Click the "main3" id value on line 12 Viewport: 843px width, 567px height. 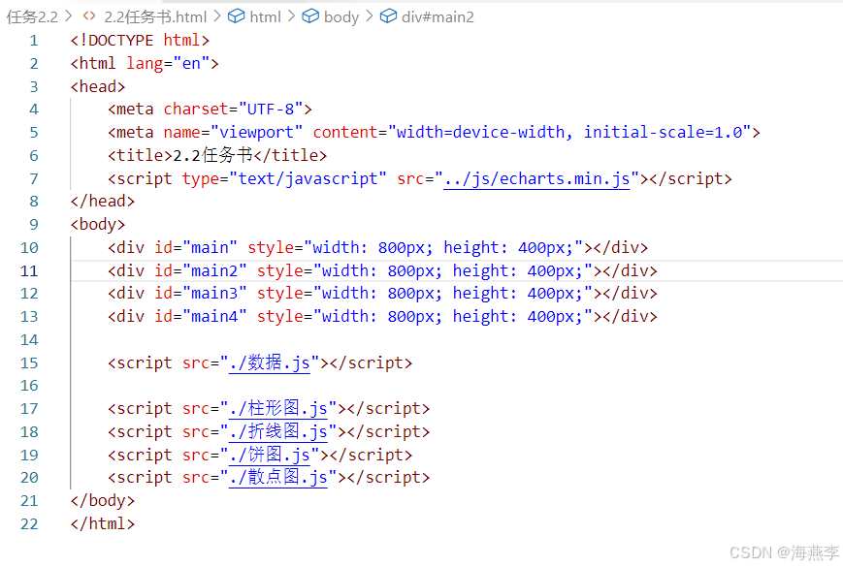pyautogui.click(x=215, y=293)
